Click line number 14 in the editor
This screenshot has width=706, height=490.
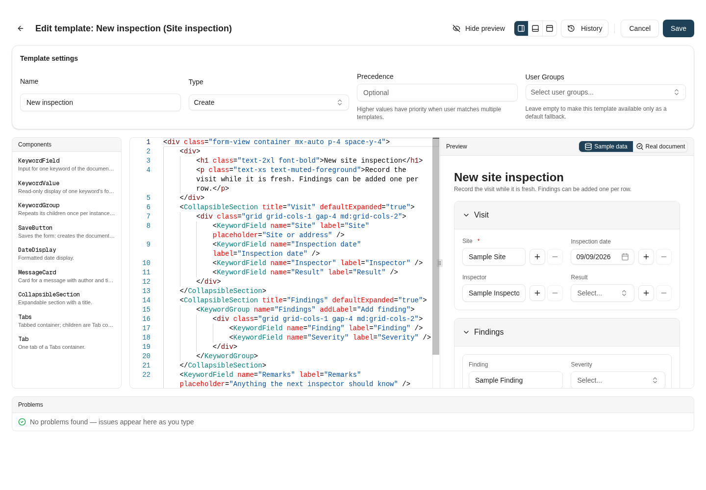click(x=146, y=300)
